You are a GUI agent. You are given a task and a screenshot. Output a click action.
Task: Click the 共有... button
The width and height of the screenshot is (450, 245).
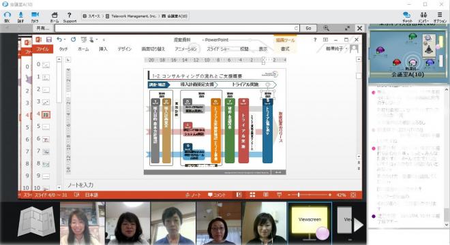pyautogui.click(x=43, y=28)
